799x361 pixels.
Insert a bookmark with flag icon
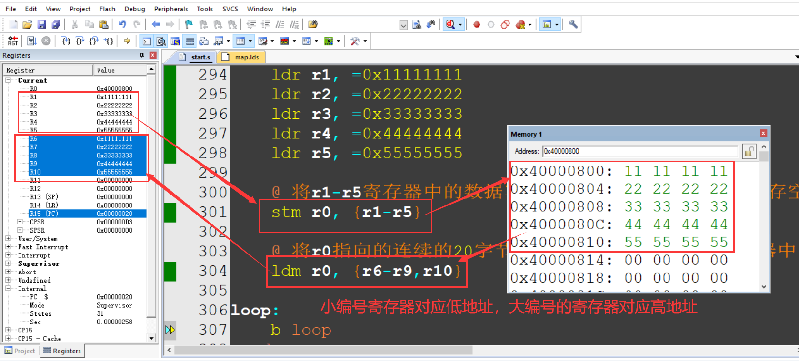click(x=189, y=24)
